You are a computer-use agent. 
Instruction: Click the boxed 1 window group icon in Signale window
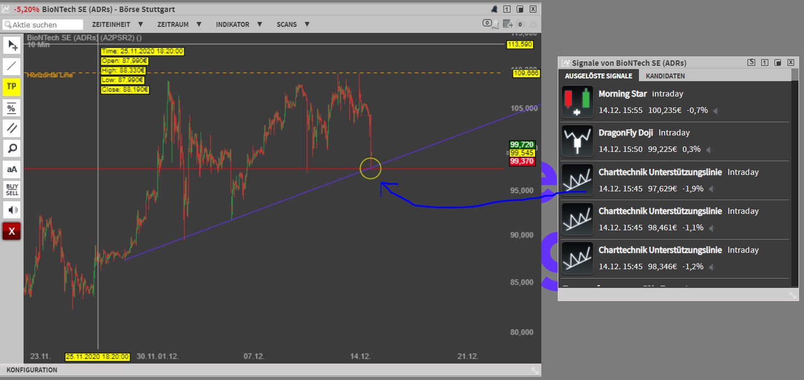(765, 63)
